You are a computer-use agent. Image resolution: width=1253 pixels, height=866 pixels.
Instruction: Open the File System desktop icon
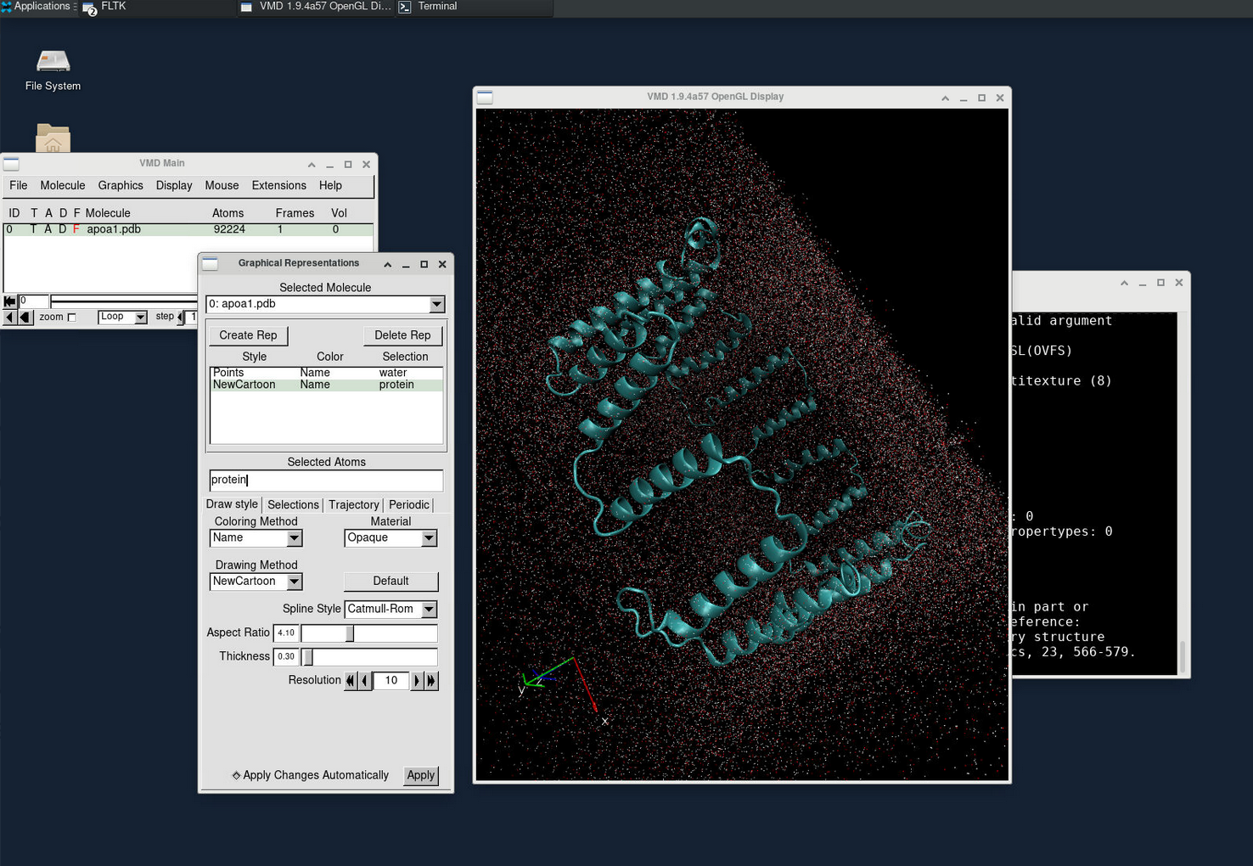coord(53,70)
